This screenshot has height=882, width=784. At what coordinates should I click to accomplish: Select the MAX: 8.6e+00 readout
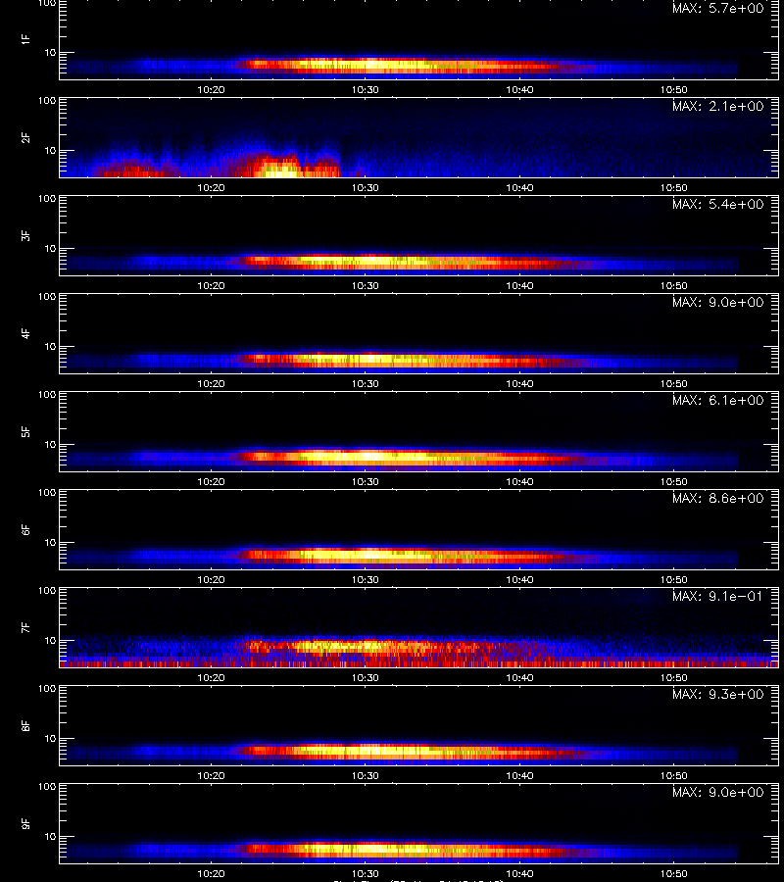coord(718,499)
